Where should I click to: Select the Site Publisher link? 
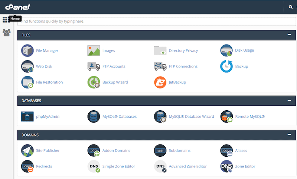pos(48,150)
